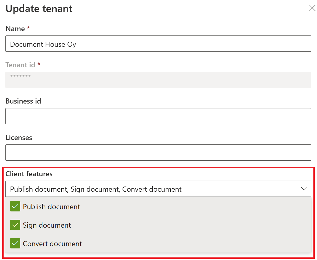Open the Client features combo box
Viewport: 317px width, 260px height.
154,189
